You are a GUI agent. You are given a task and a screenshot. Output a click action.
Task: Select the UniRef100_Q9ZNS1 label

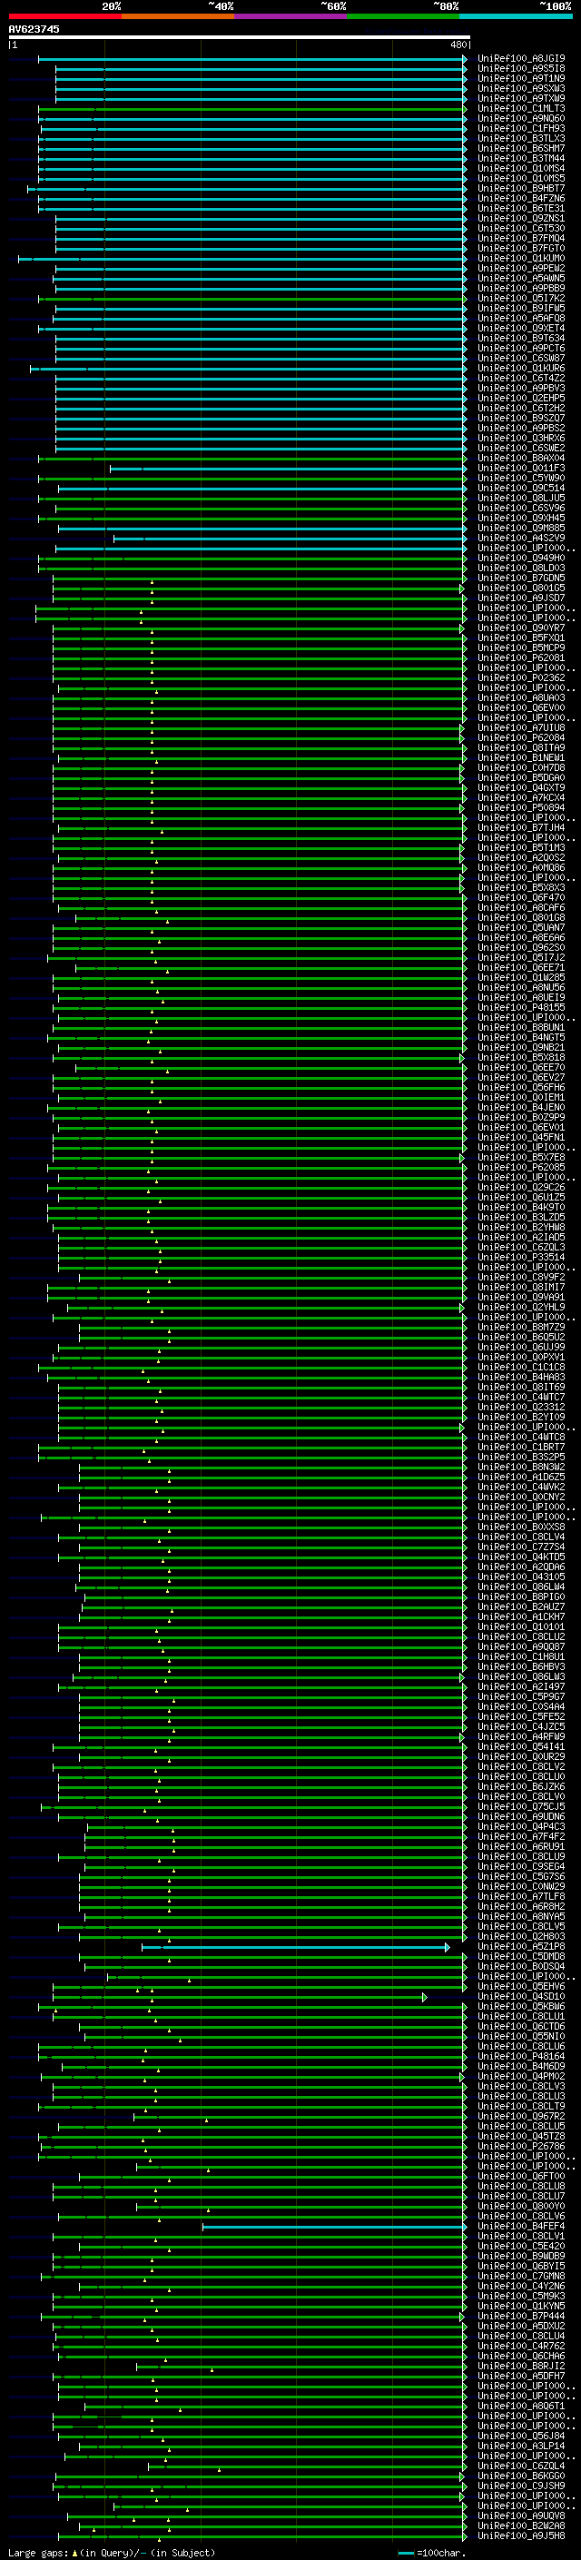click(x=521, y=219)
